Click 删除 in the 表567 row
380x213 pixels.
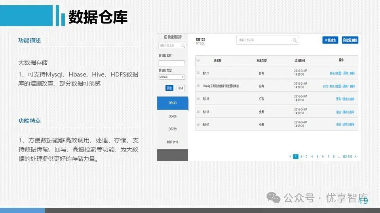352,125
